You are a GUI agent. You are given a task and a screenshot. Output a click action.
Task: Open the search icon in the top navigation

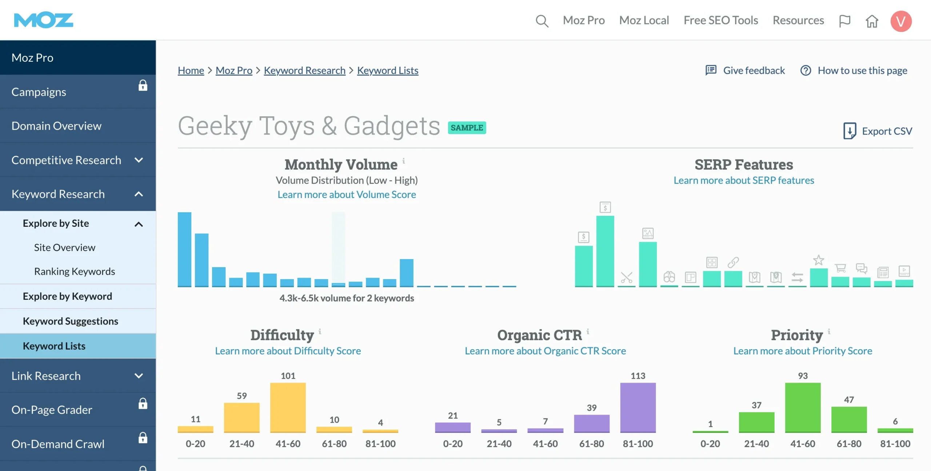click(x=542, y=21)
